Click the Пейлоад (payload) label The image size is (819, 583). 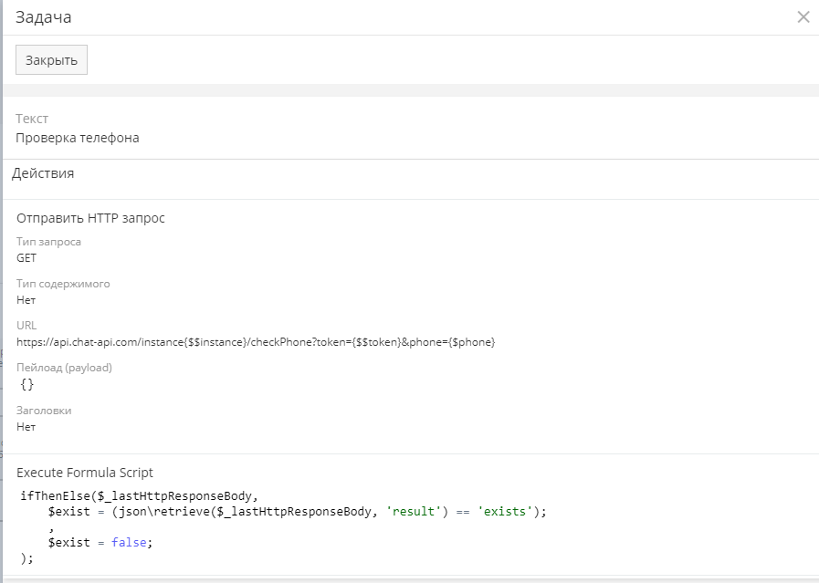coord(64,368)
